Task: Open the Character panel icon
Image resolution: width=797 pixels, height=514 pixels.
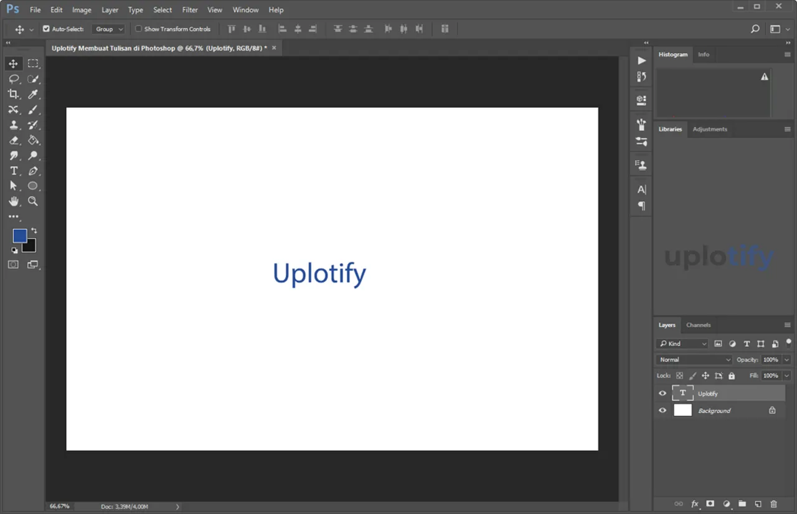Action: [x=641, y=189]
